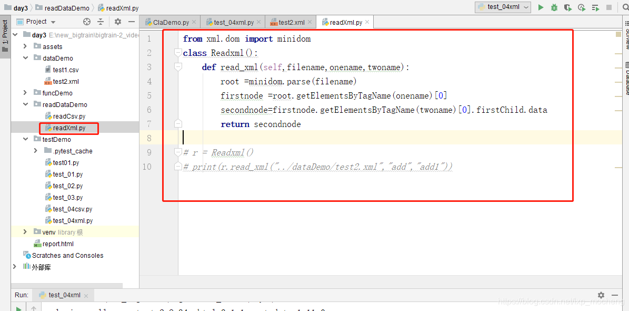Image resolution: width=629 pixels, height=311 pixels.
Task: Close the readXml.py editor tab
Action: [x=367, y=23]
